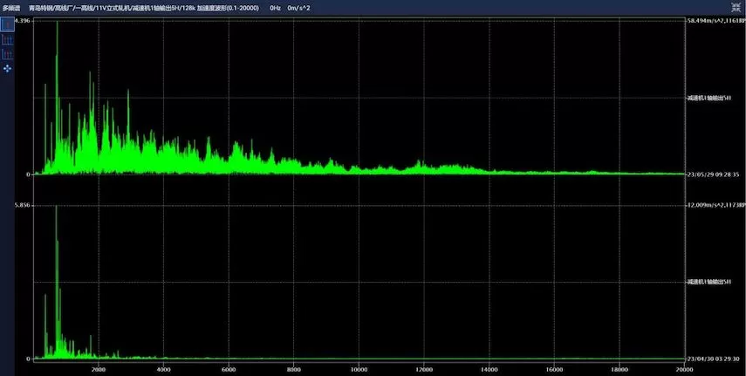Click the 0Hz frequency readout in header

coord(276,7)
